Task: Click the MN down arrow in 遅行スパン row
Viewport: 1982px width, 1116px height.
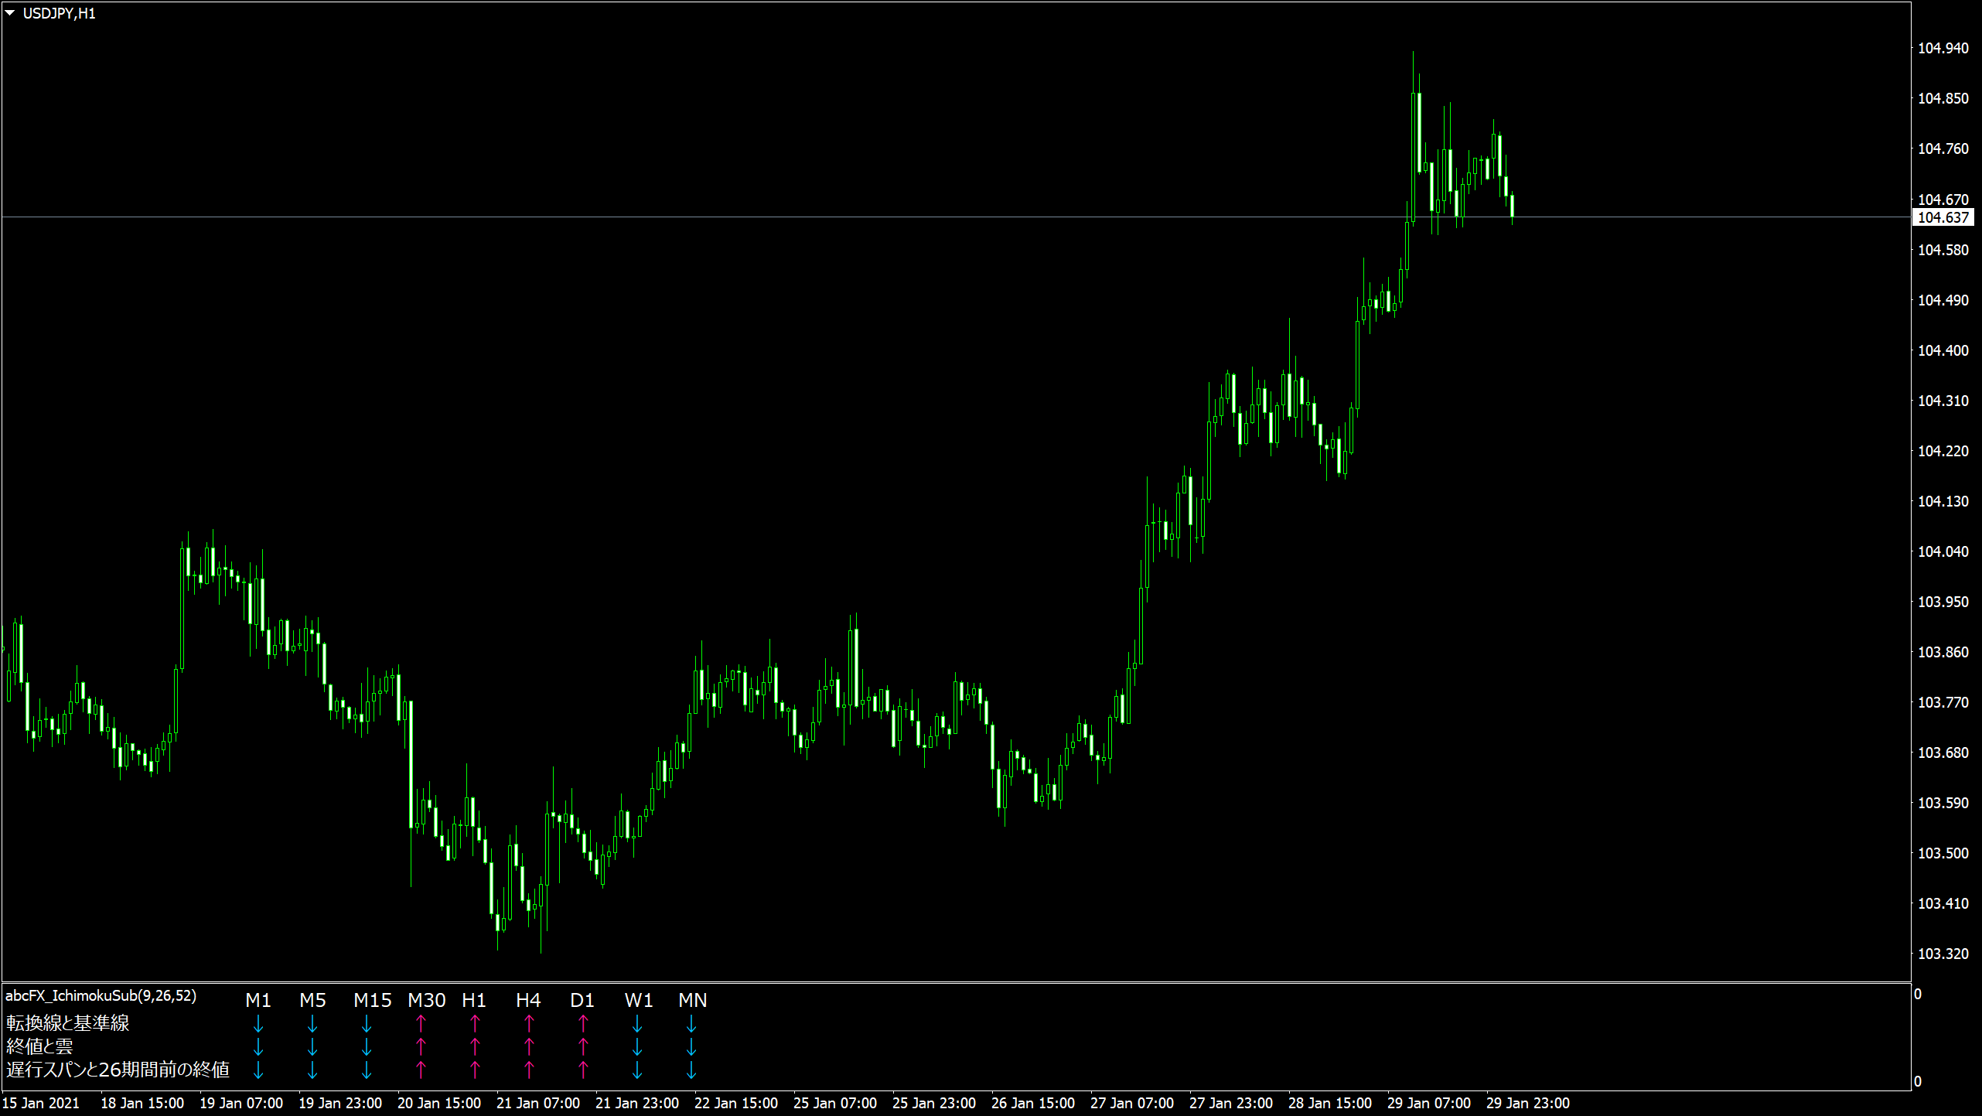Action: (x=691, y=1072)
